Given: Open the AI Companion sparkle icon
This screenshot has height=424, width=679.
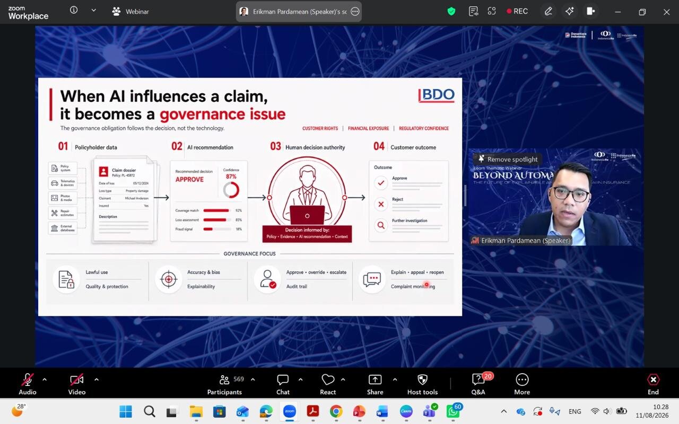Looking at the screenshot, I should 570,11.
